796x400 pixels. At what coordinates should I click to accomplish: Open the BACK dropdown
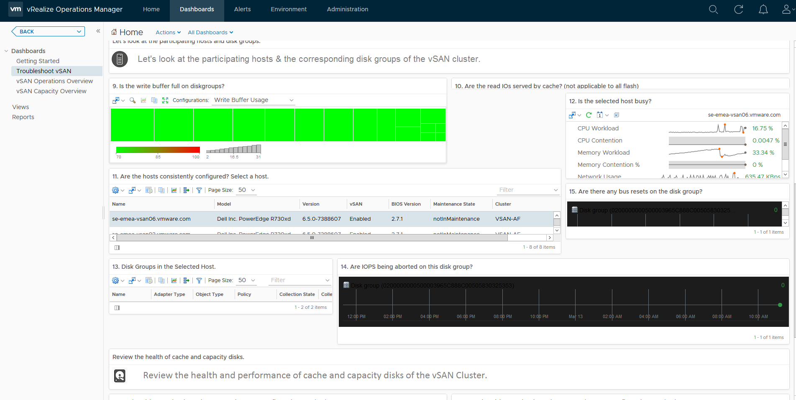pos(48,31)
